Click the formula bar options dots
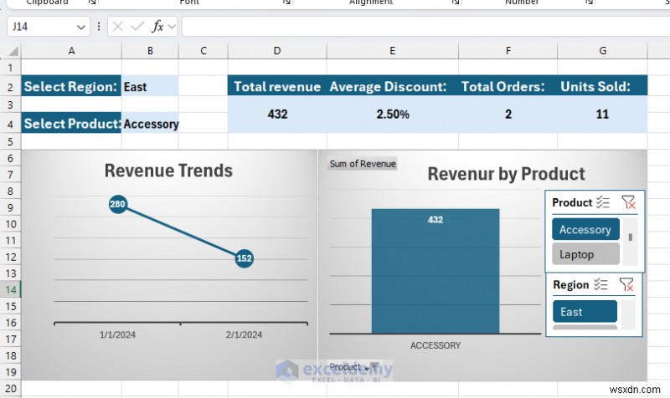Viewport: 670px width, 398px height. (x=99, y=27)
